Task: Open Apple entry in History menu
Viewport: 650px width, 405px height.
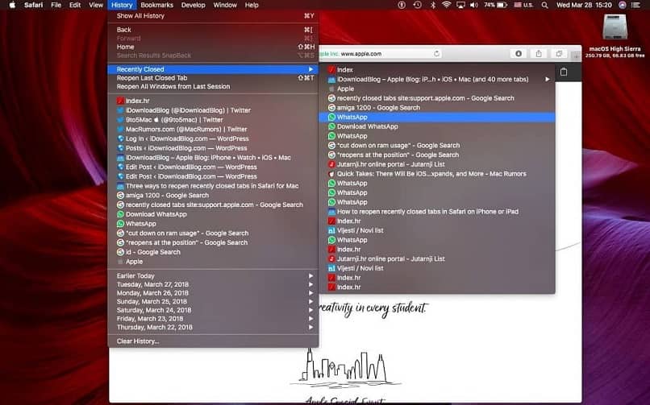Action: tap(213, 262)
